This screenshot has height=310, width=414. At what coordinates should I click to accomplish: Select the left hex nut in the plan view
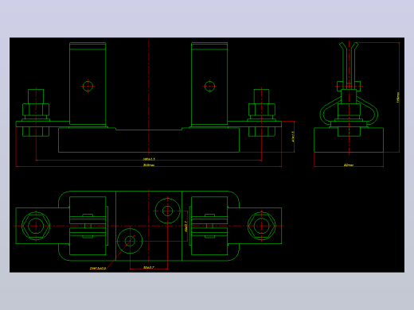pyautogui.click(x=36, y=226)
